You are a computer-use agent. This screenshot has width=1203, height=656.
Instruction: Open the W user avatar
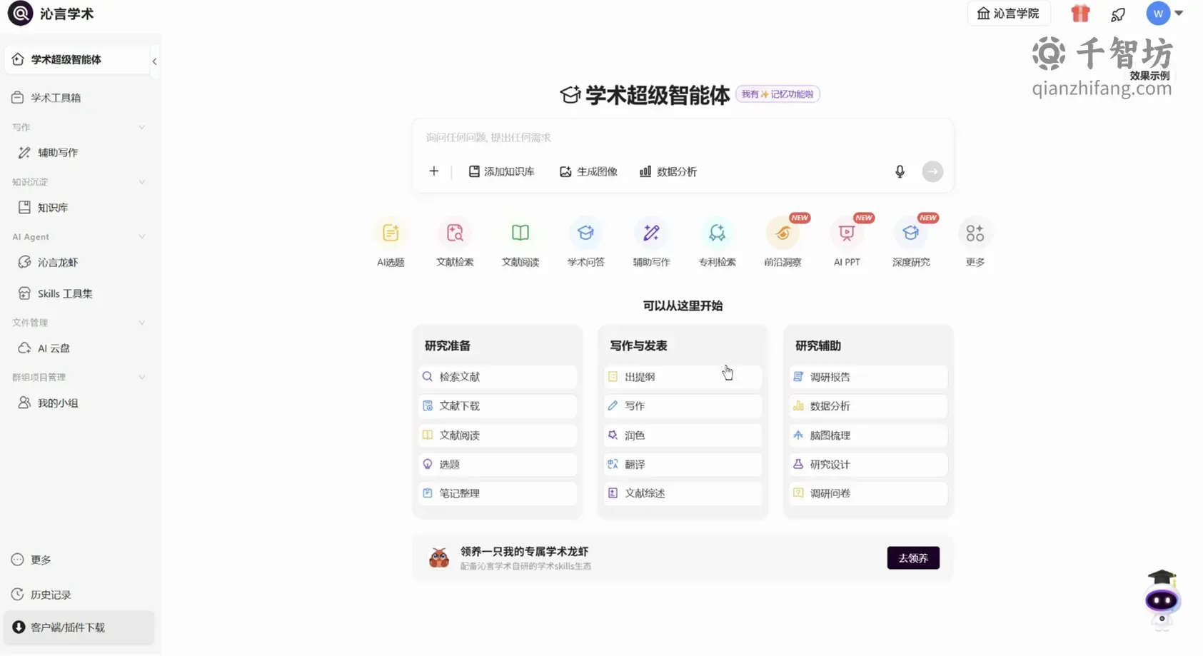pyautogui.click(x=1158, y=14)
